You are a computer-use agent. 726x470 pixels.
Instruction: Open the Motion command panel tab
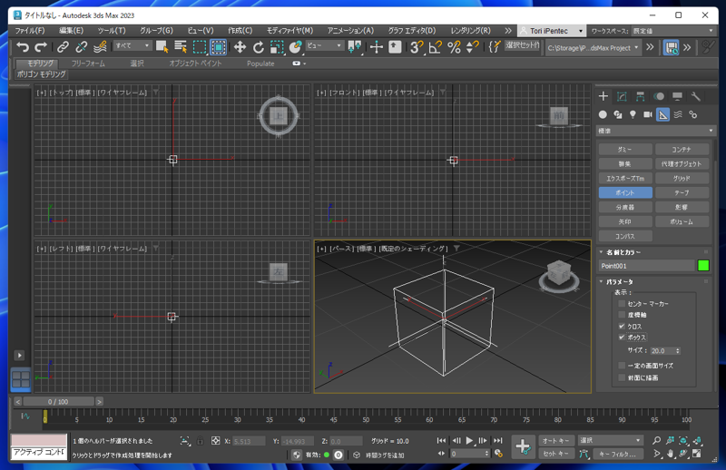coord(659,96)
